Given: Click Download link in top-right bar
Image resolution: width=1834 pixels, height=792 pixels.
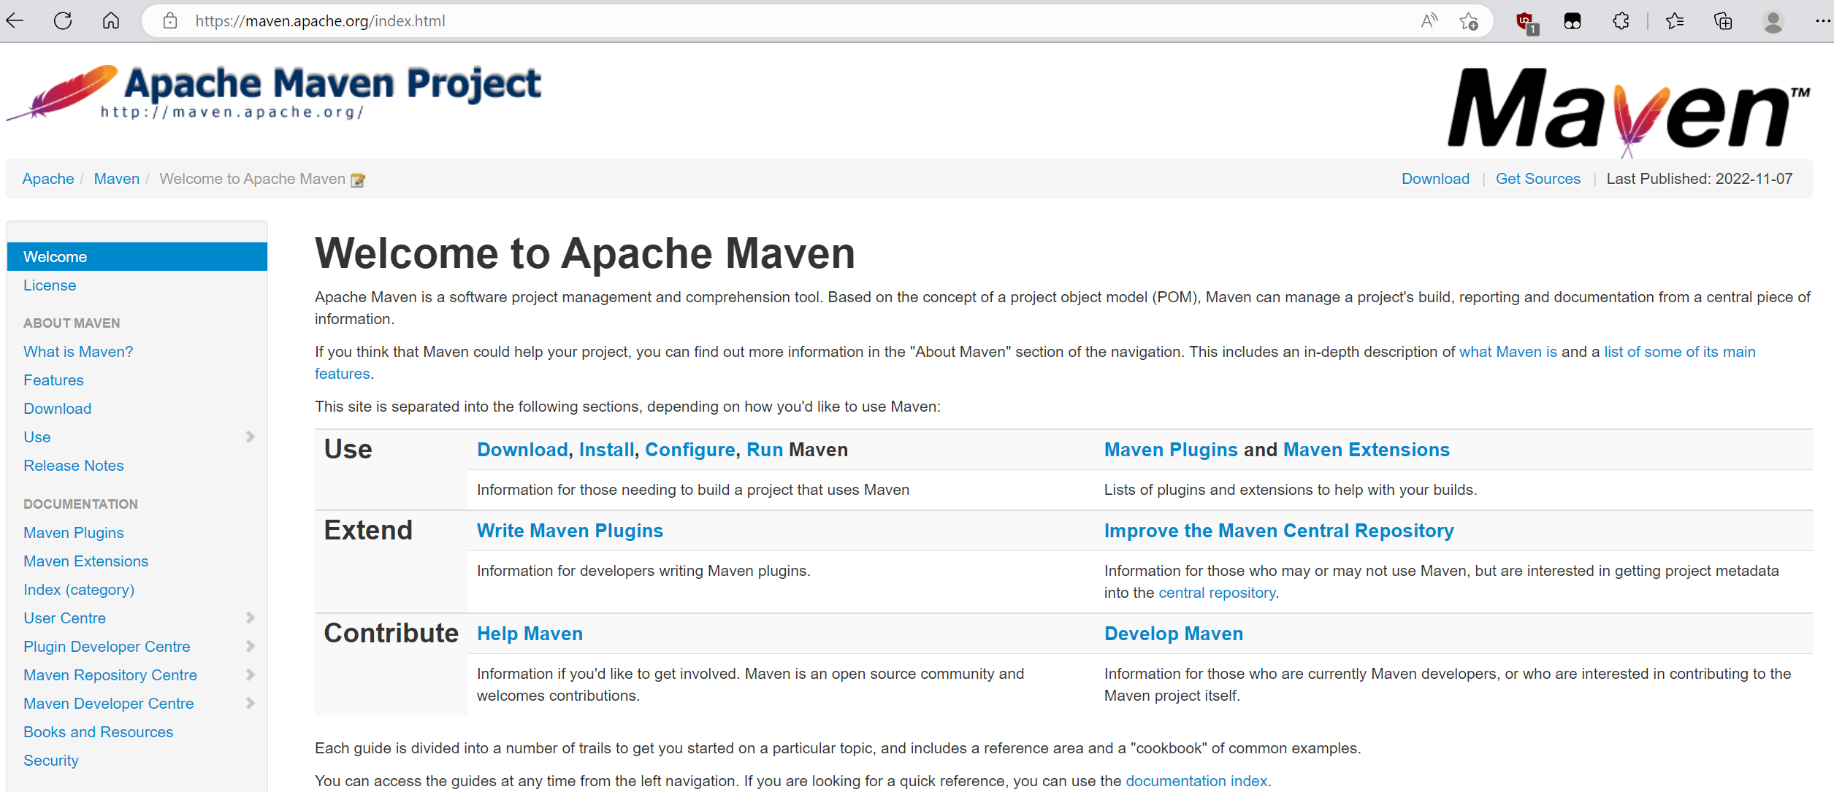Looking at the screenshot, I should (1435, 179).
